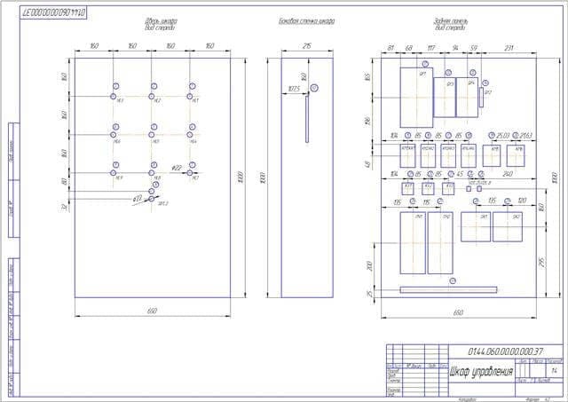Image resolution: width=568 pixels, height=402 pixels.
Task: Click the rotated drawing number box at sheet corner
Action: (x=53, y=12)
